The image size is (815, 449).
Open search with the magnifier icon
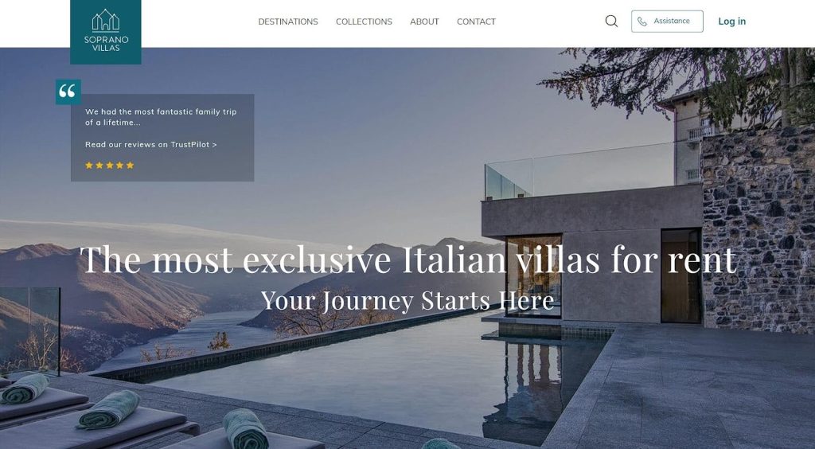611,21
